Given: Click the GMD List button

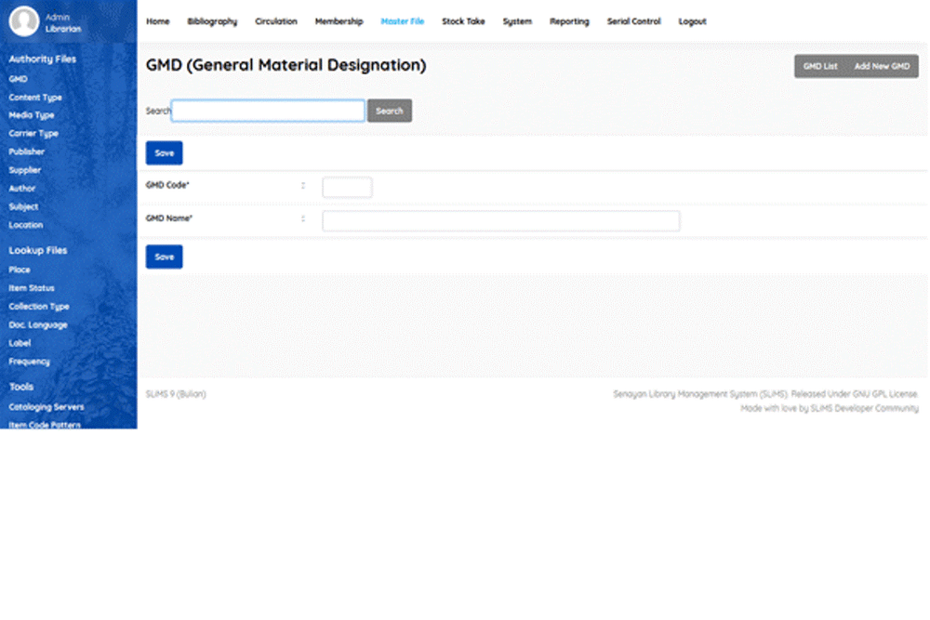Looking at the screenshot, I should coord(819,66).
